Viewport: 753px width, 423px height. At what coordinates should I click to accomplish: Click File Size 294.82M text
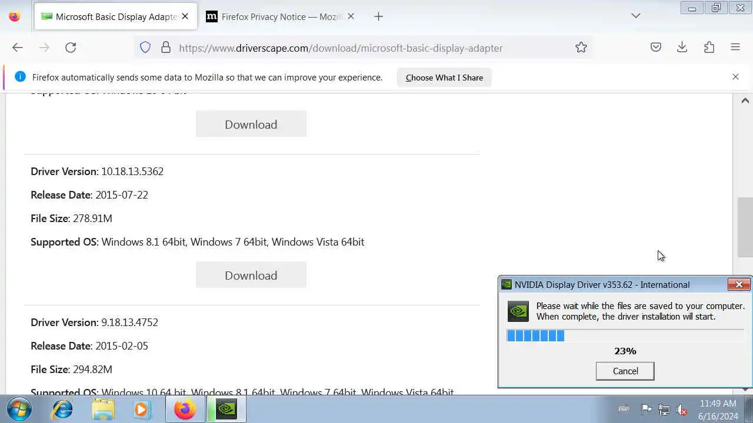tap(71, 370)
